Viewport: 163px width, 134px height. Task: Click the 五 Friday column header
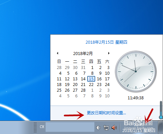pos(99,61)
